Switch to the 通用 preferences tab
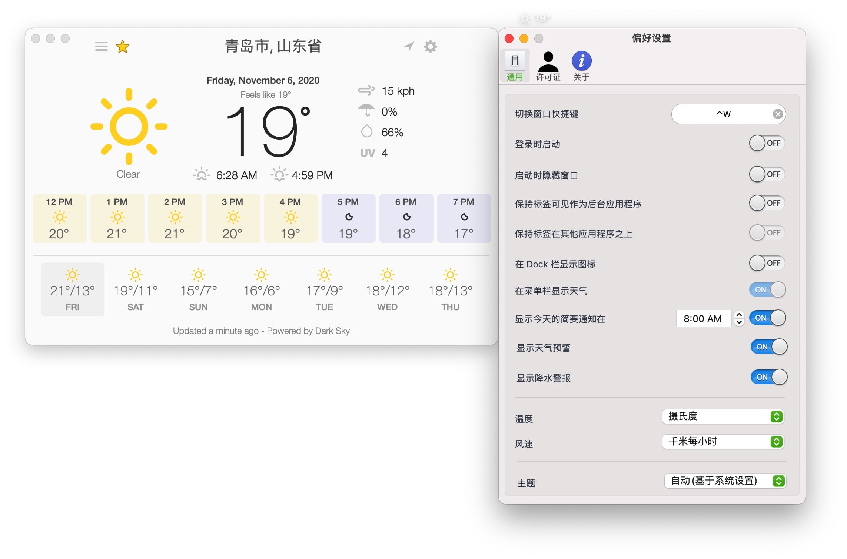The height and width of the screenshot is (559, 847). coord(515,66)
